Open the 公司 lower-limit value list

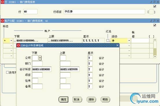tap(40, 58)
